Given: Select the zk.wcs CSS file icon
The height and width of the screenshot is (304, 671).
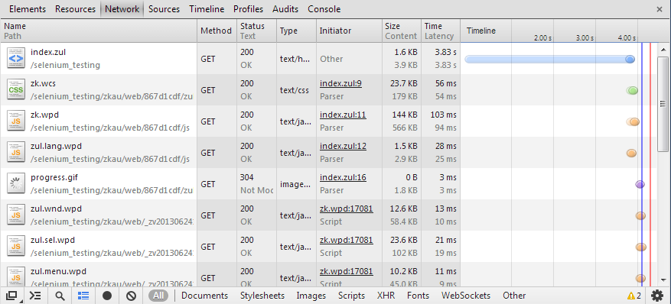Looking at the screenshot, I should coord(16,90).
